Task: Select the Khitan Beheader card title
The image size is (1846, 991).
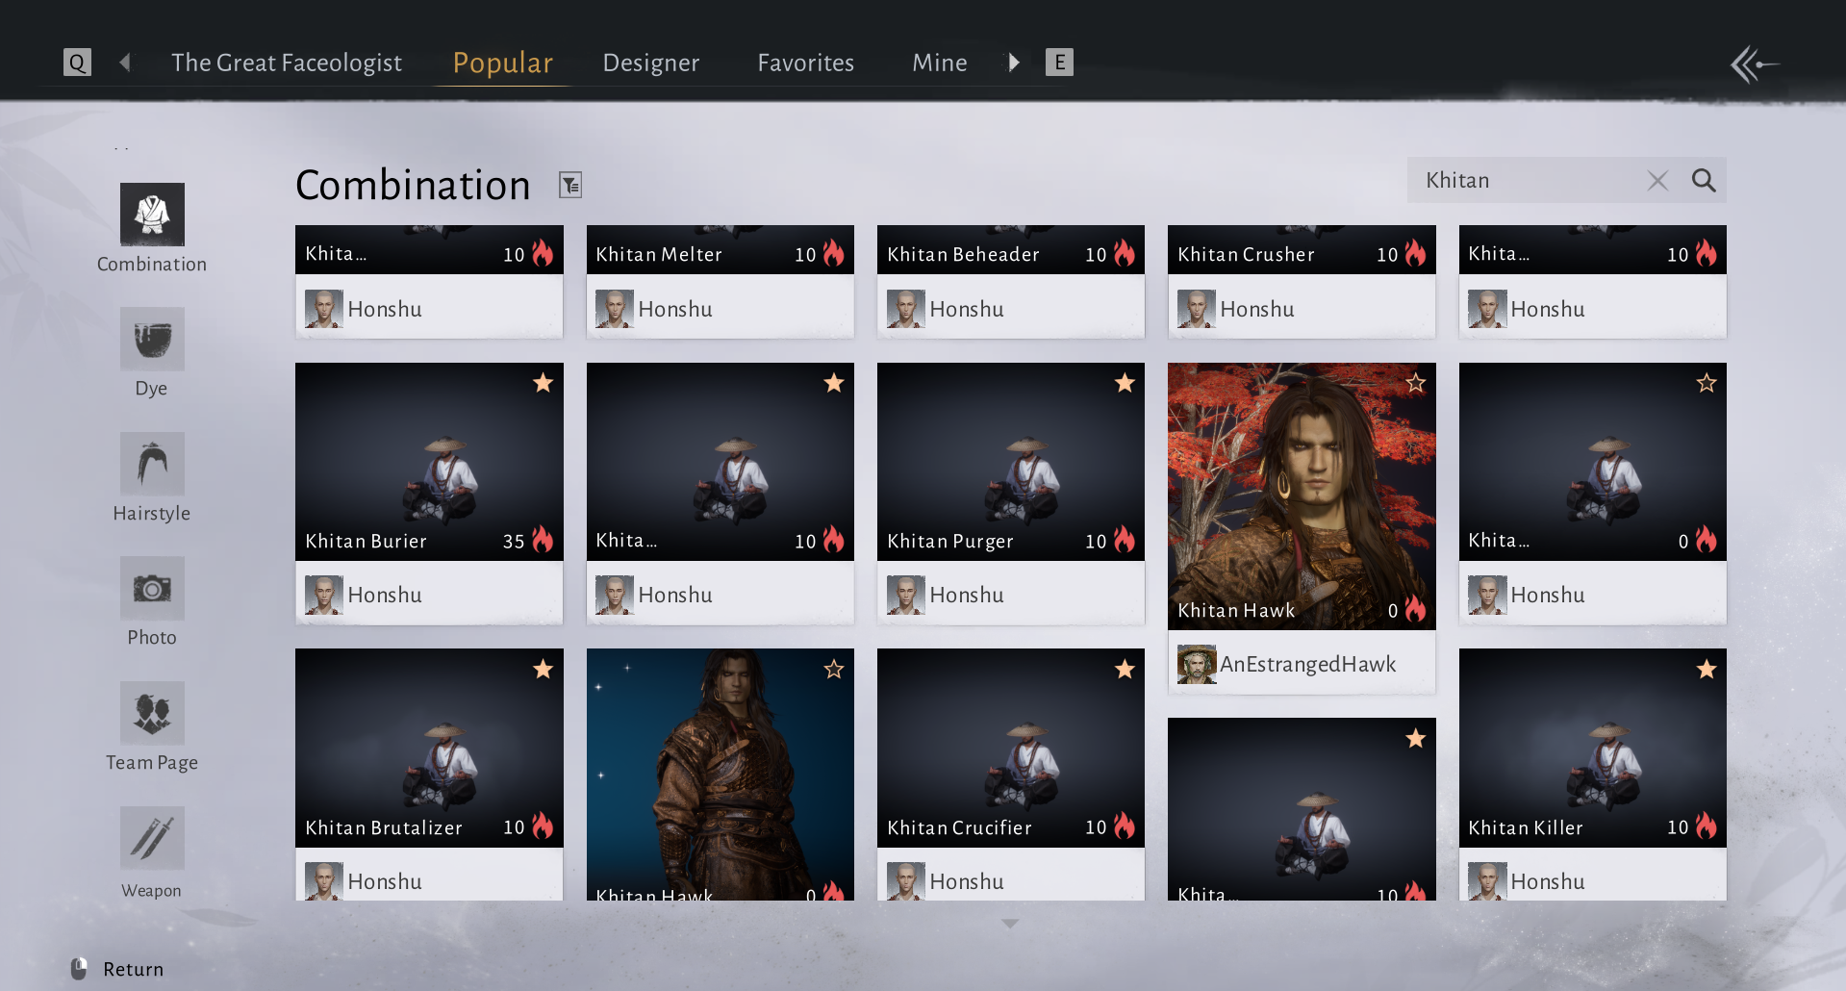Action: click(963, 254)
